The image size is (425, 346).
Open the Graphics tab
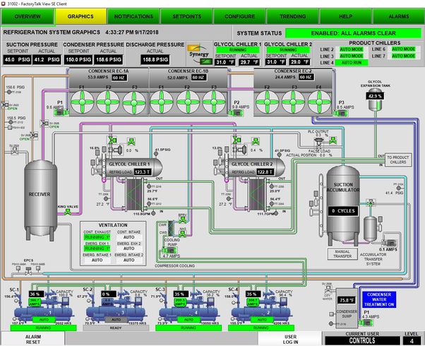80,16
